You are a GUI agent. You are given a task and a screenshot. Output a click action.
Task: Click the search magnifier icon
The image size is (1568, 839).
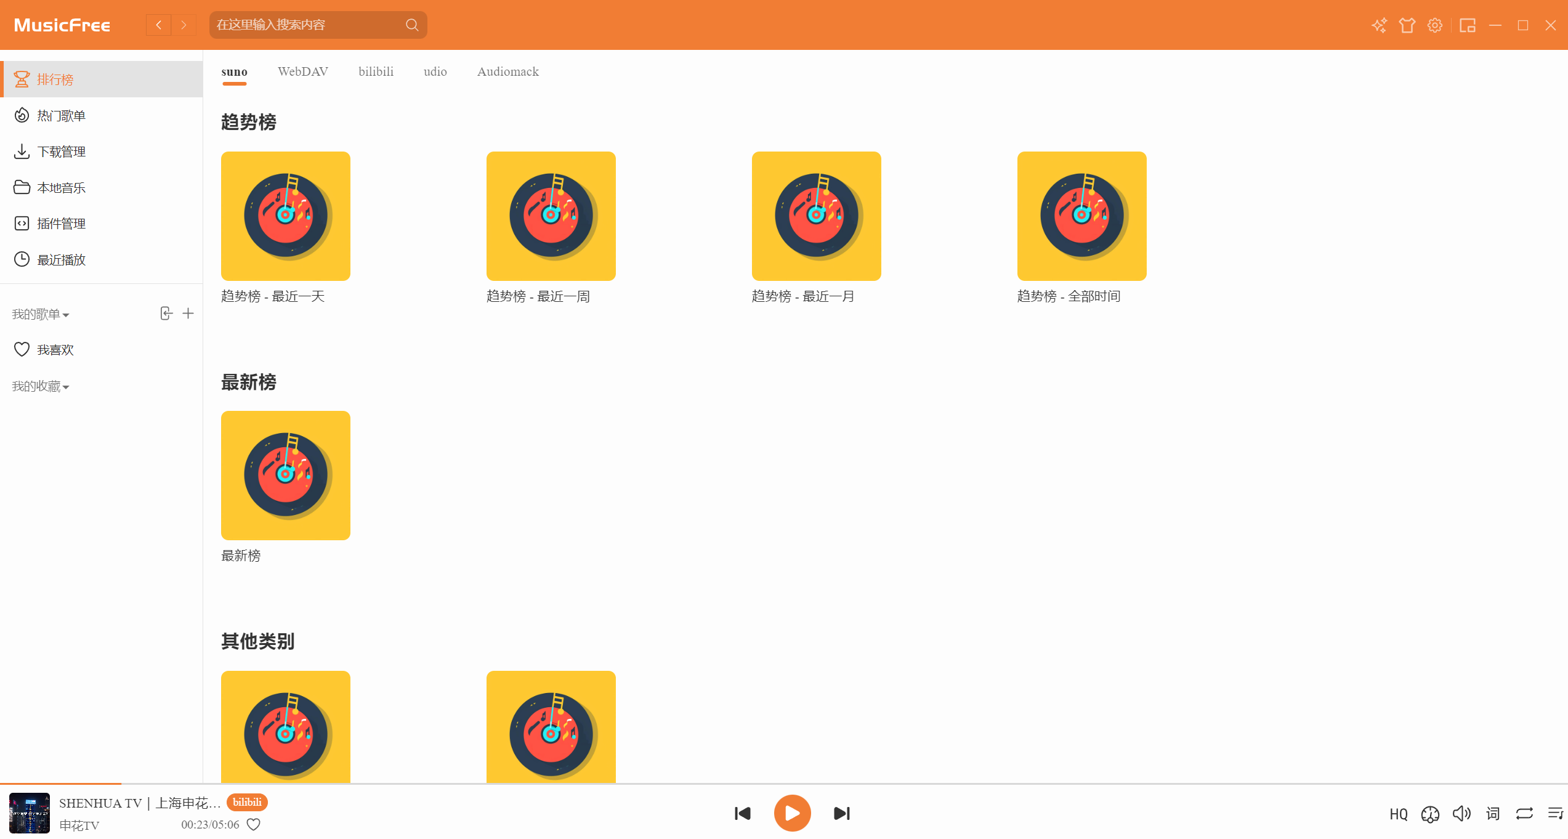pyautogui.click(x=412, y=25)
